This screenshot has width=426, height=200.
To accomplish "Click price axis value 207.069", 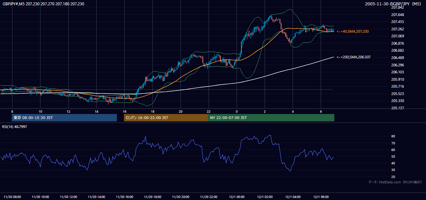I will (x=397, y=36).
